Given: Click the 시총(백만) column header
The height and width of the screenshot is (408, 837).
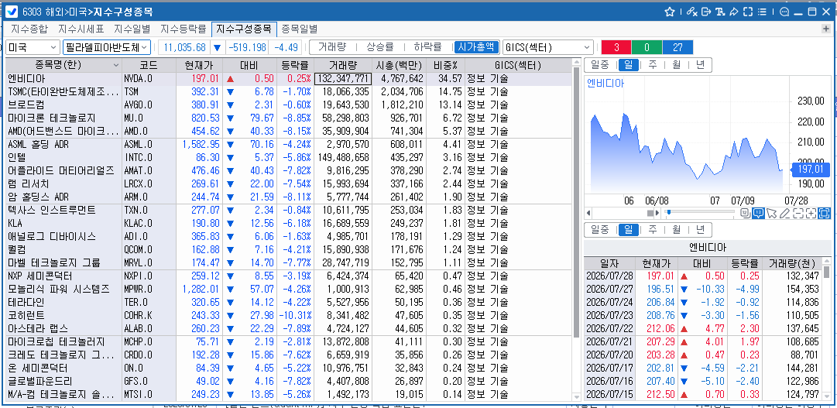Looking at the screenshot, I should [400, 66].
